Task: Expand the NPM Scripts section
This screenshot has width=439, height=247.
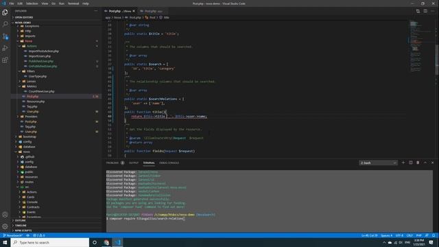Action: [23, 231]
